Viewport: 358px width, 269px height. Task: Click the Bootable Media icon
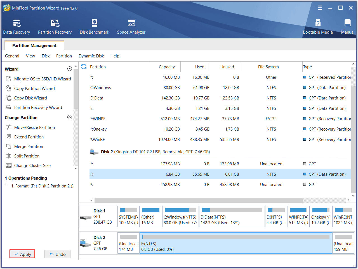318,23
